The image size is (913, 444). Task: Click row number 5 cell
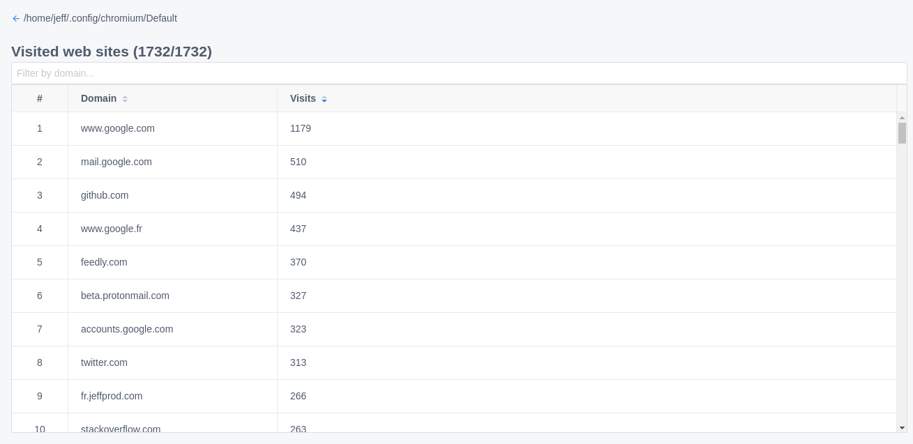(40, 262)
